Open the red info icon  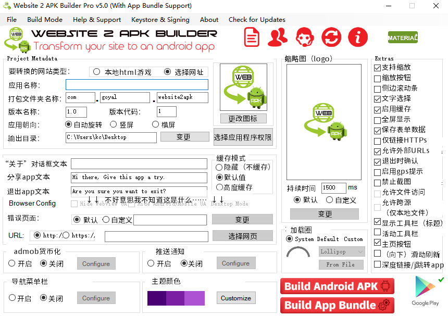click(357, 37)
